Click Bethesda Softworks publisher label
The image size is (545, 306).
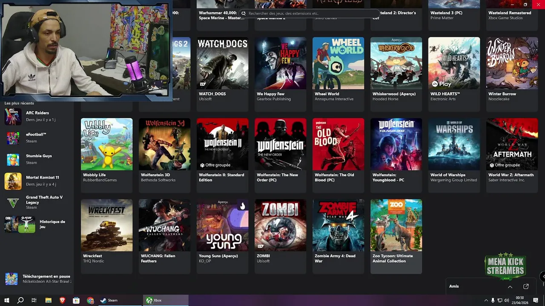158,180
